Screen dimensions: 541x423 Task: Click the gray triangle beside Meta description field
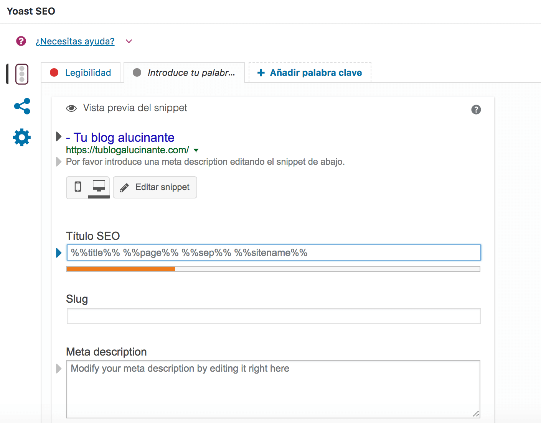tap(59, 369)
